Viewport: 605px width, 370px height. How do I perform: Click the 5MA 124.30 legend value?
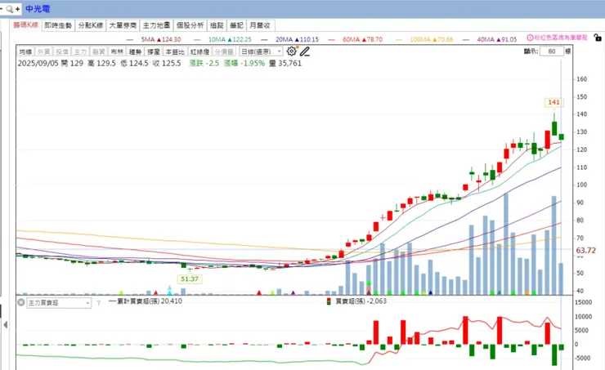pos(161,39)
